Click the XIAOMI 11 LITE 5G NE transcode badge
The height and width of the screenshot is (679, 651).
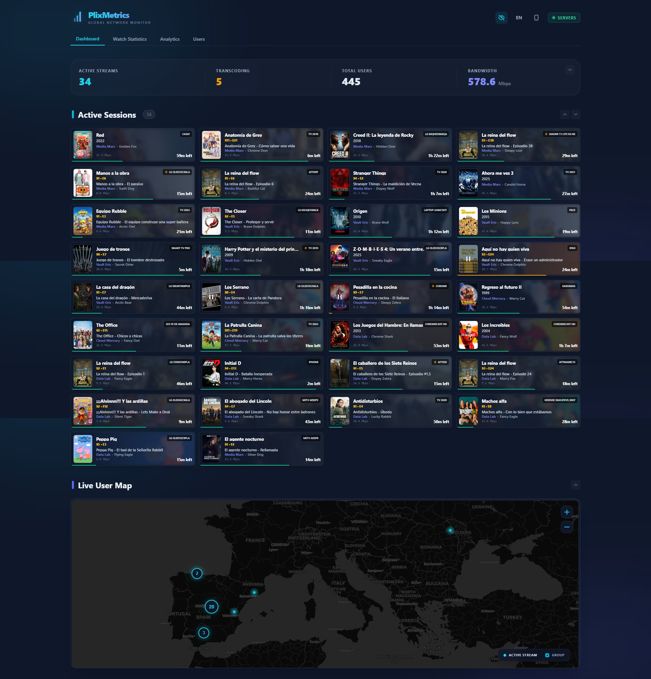[560, 134]
